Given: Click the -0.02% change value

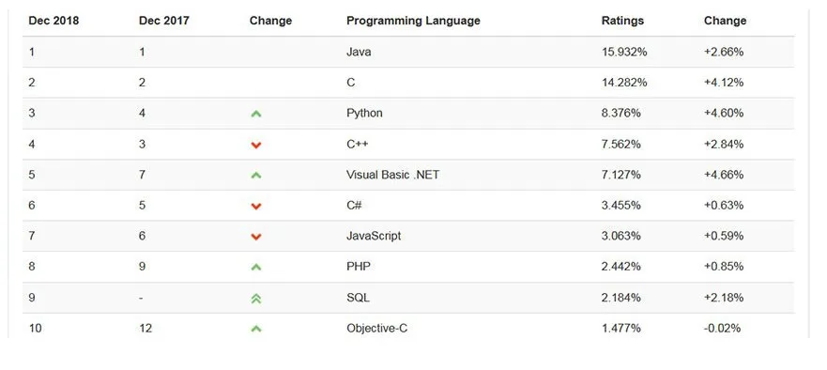Looking at the screenshot, I should pos(722,329).
